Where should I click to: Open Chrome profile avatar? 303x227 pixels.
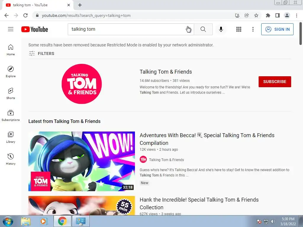(287, 15)
